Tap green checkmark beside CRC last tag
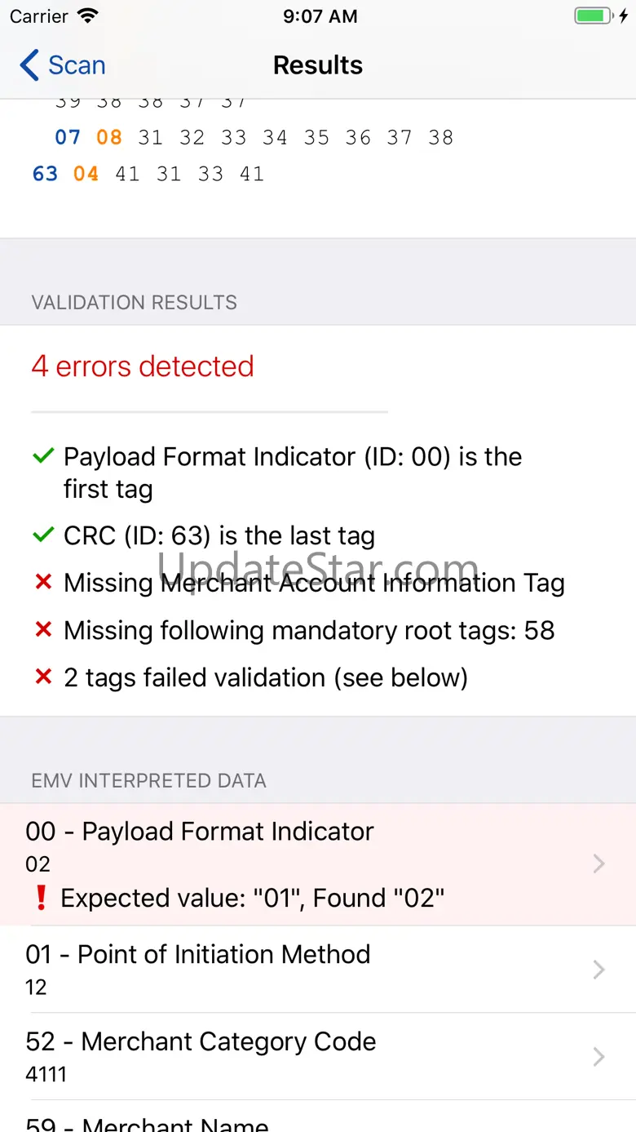This screenshot has width=636, height=1132. (x=43, y=536)
